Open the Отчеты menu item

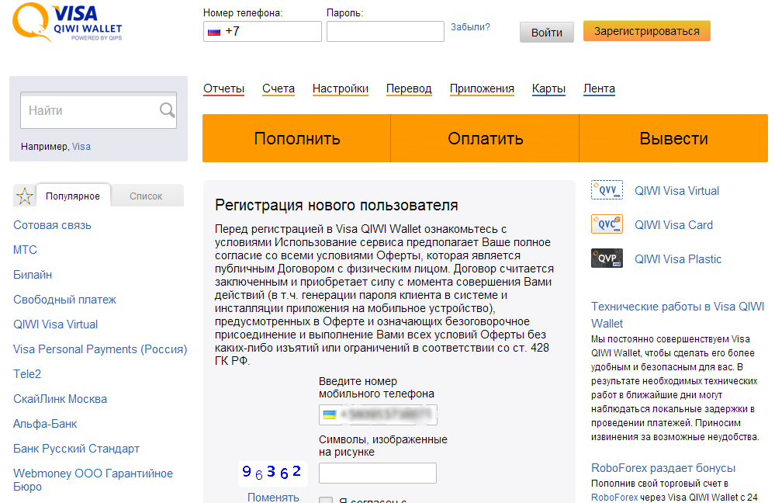tap(224, 88)
